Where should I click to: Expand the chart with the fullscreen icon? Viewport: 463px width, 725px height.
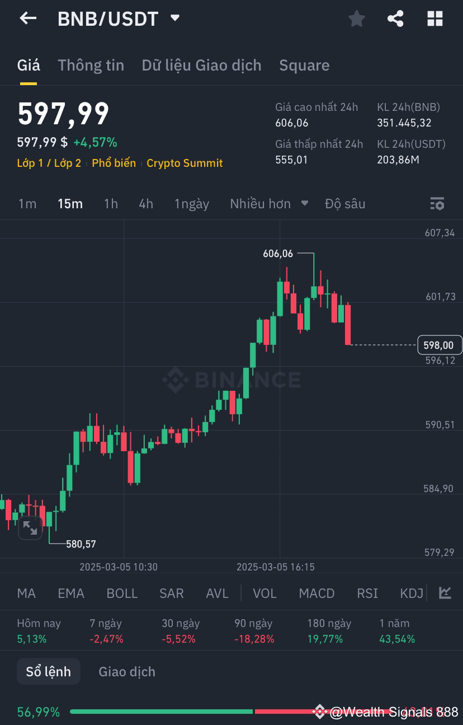[30, 528]
